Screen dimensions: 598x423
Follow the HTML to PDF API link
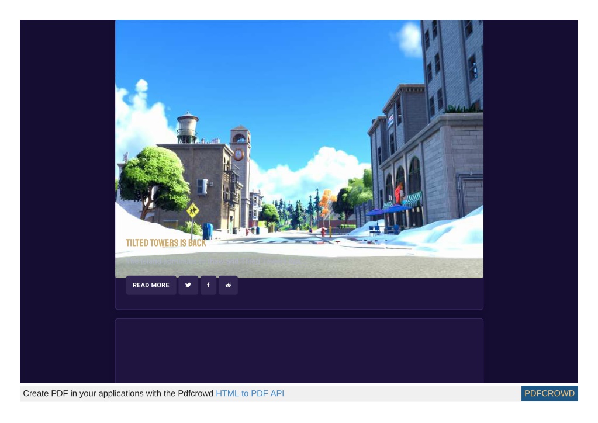coord(250,393)
